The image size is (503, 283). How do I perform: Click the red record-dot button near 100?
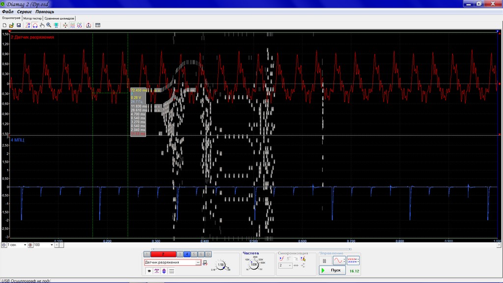(x=30, y=245)
